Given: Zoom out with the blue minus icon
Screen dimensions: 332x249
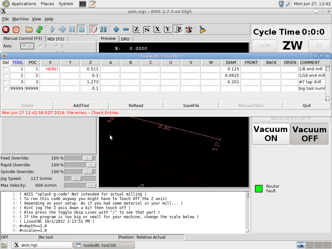Looking at the screenshot, I should [126, 30].
